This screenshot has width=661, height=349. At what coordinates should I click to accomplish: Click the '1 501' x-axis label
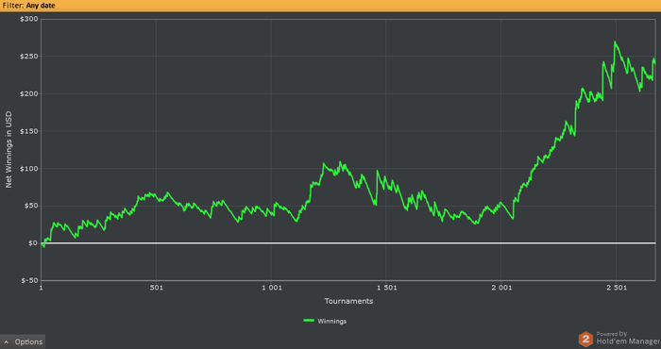tap(386, 288)
